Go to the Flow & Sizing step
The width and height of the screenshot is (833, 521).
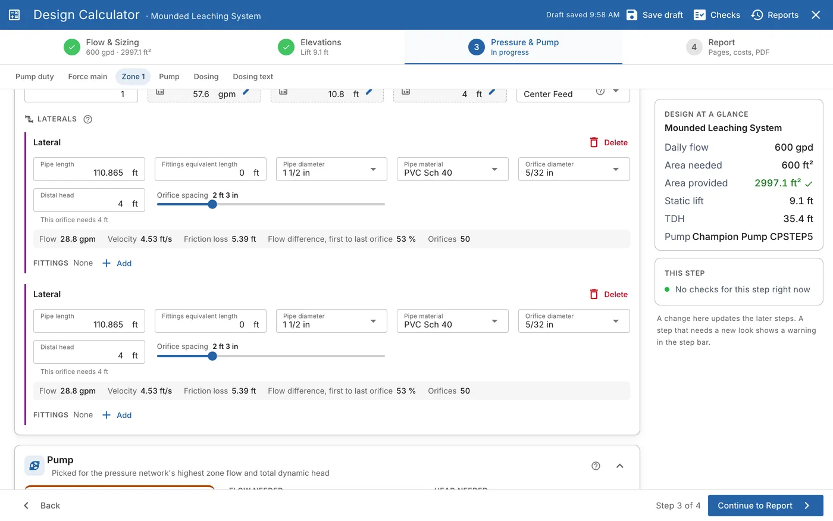pyautogui.click(x=107, y=47)
